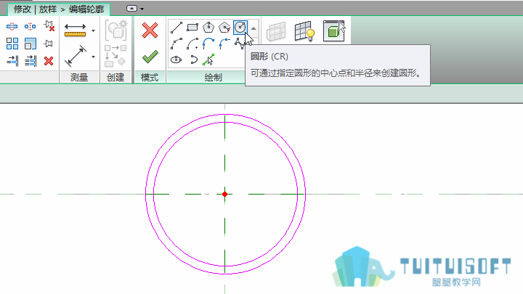The height and width of the screenshot is (294, 523).
Task: Open the Measure tool dropdown arrow
Action: pos(94,30)
